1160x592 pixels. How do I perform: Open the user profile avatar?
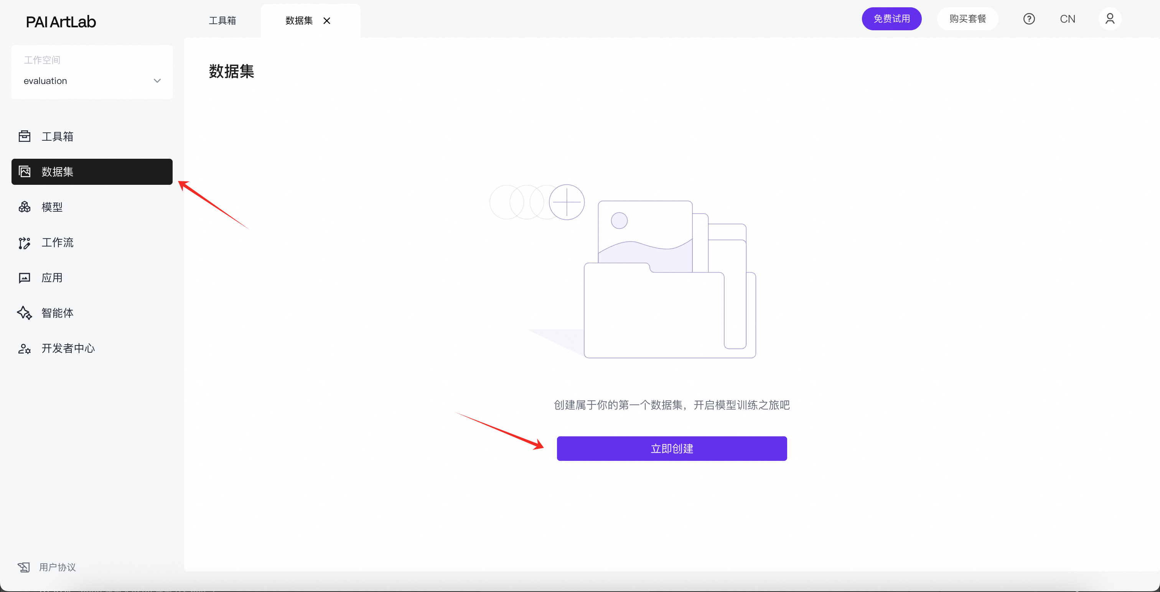pyautogui.click(x=1110, y=19)
